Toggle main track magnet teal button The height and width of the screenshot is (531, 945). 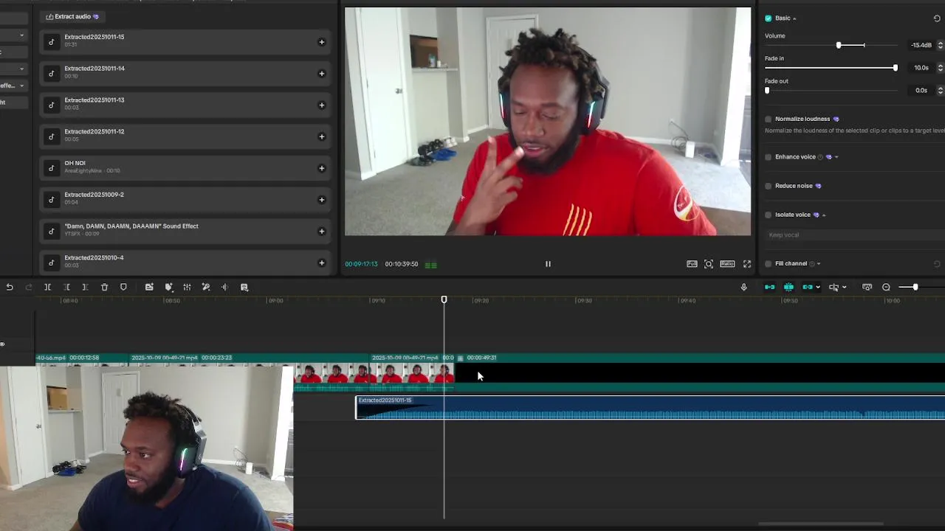tap(769, 287)
